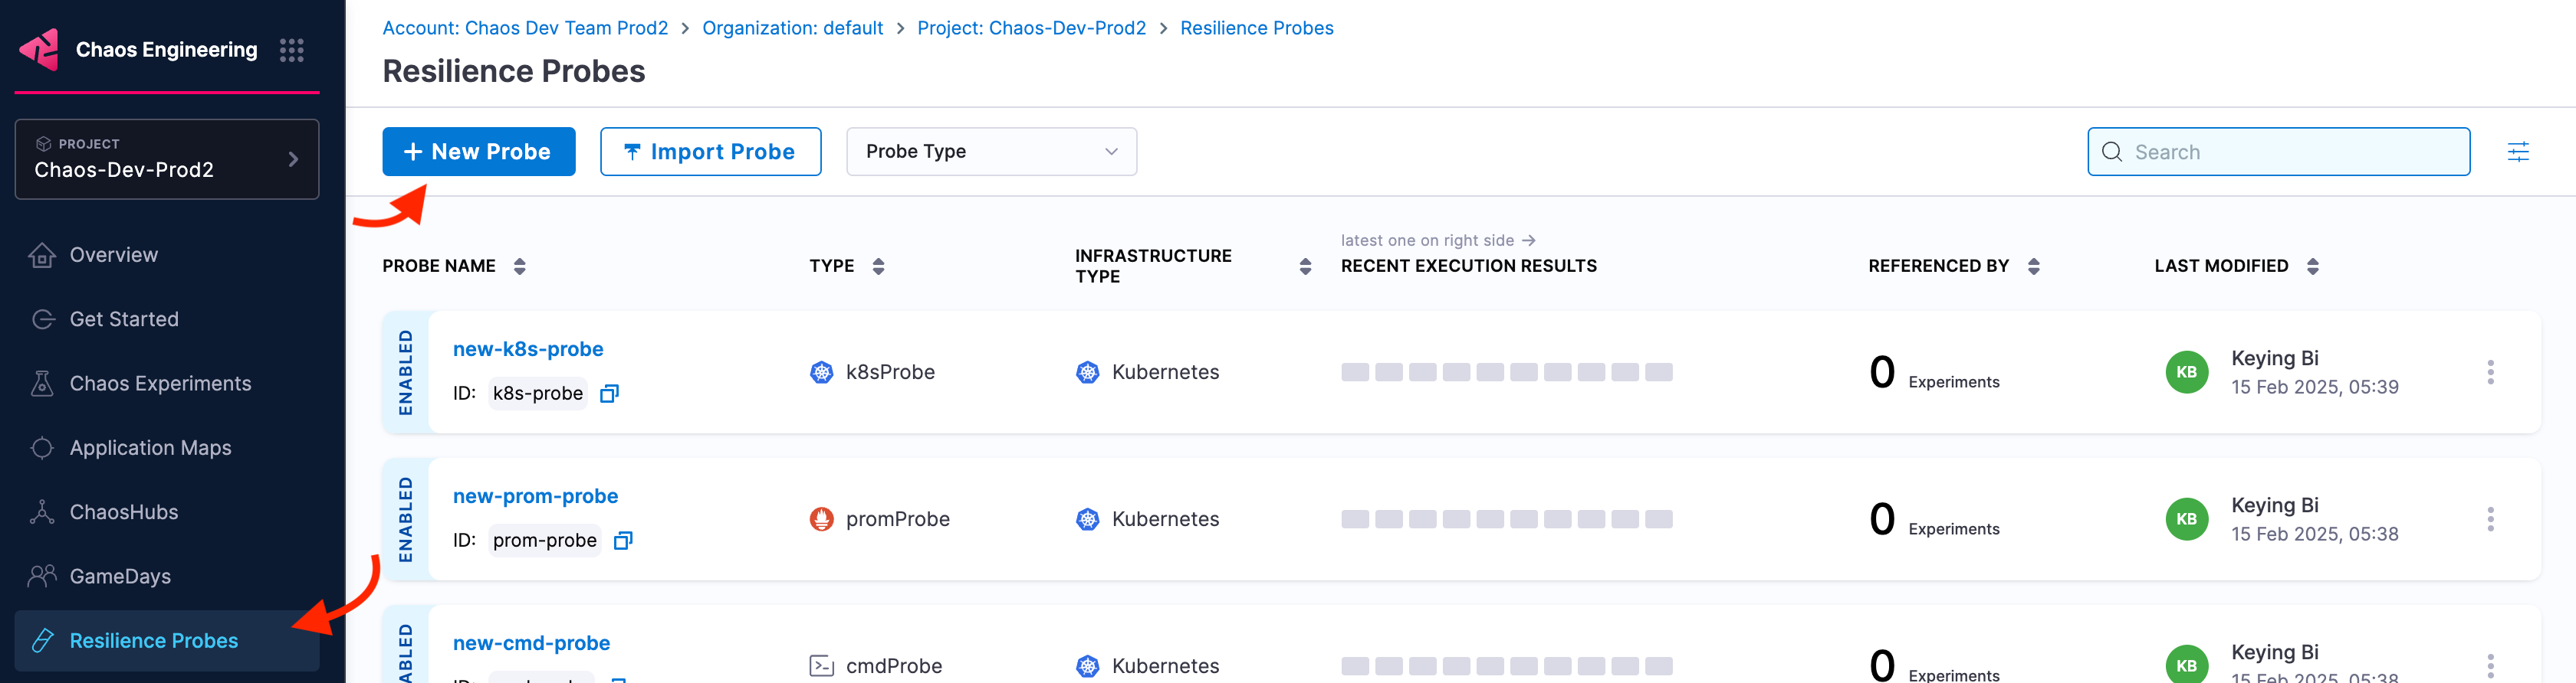Copy the prom-probe ID

(622, 541)
